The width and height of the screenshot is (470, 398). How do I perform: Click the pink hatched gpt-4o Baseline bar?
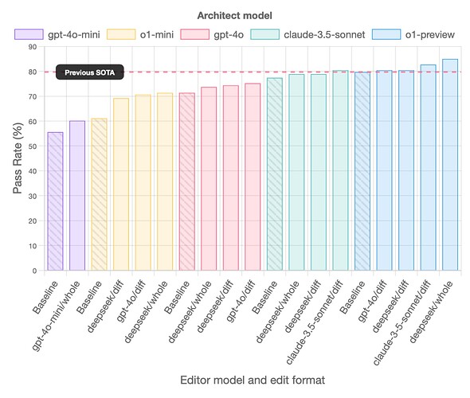186,181
